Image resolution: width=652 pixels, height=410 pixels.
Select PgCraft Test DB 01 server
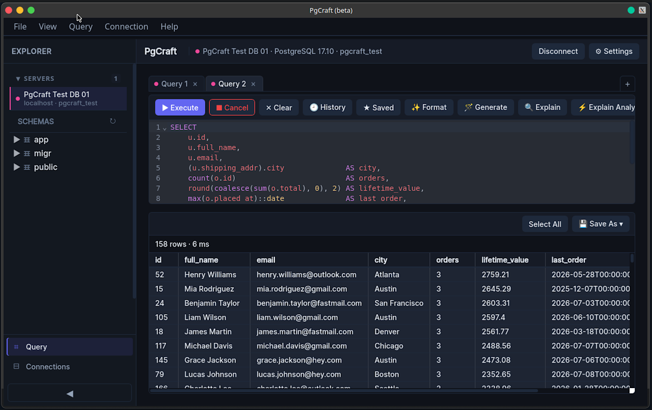tap(68, 98)
